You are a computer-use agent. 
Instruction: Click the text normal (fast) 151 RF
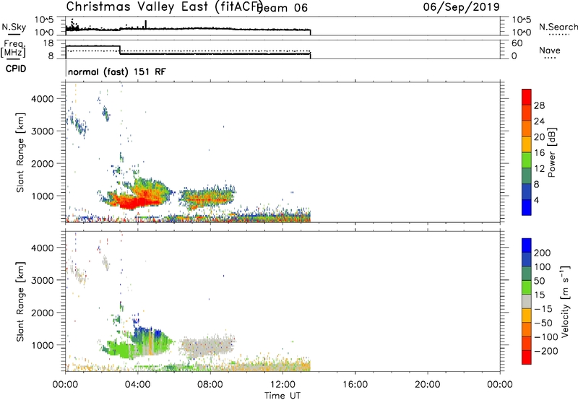click(117, 71)
